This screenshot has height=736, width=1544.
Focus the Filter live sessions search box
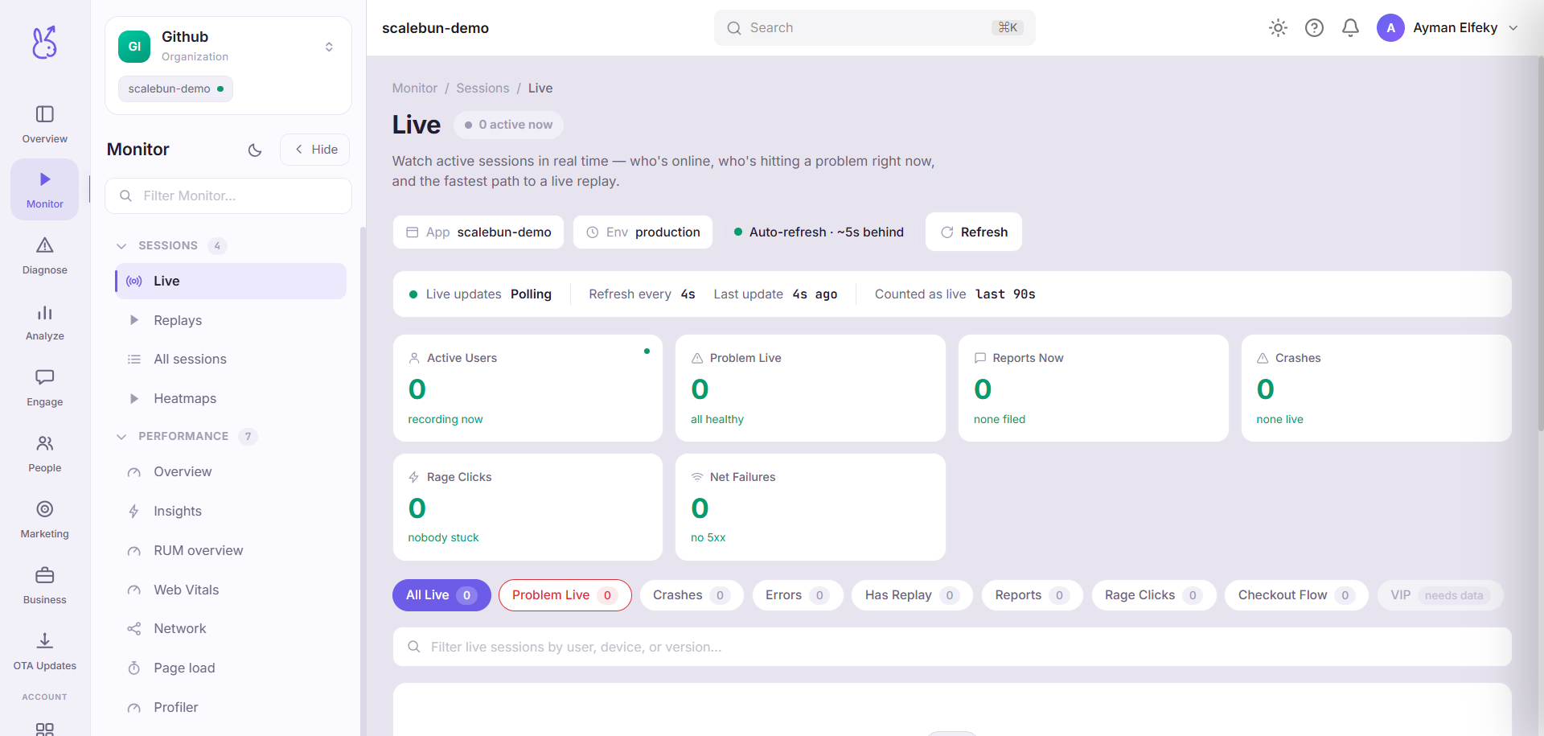[952, 648]
